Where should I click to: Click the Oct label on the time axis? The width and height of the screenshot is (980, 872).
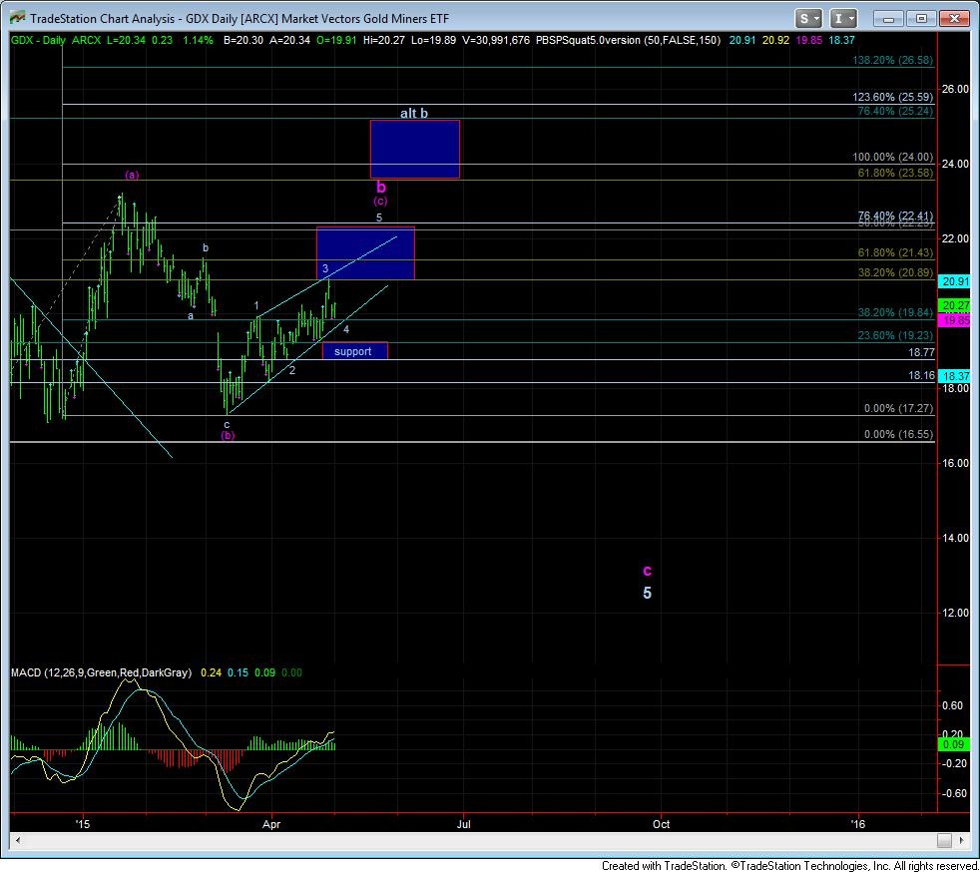click(661, 824)
